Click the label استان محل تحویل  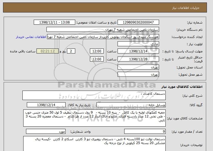click(x=189, y=68)
